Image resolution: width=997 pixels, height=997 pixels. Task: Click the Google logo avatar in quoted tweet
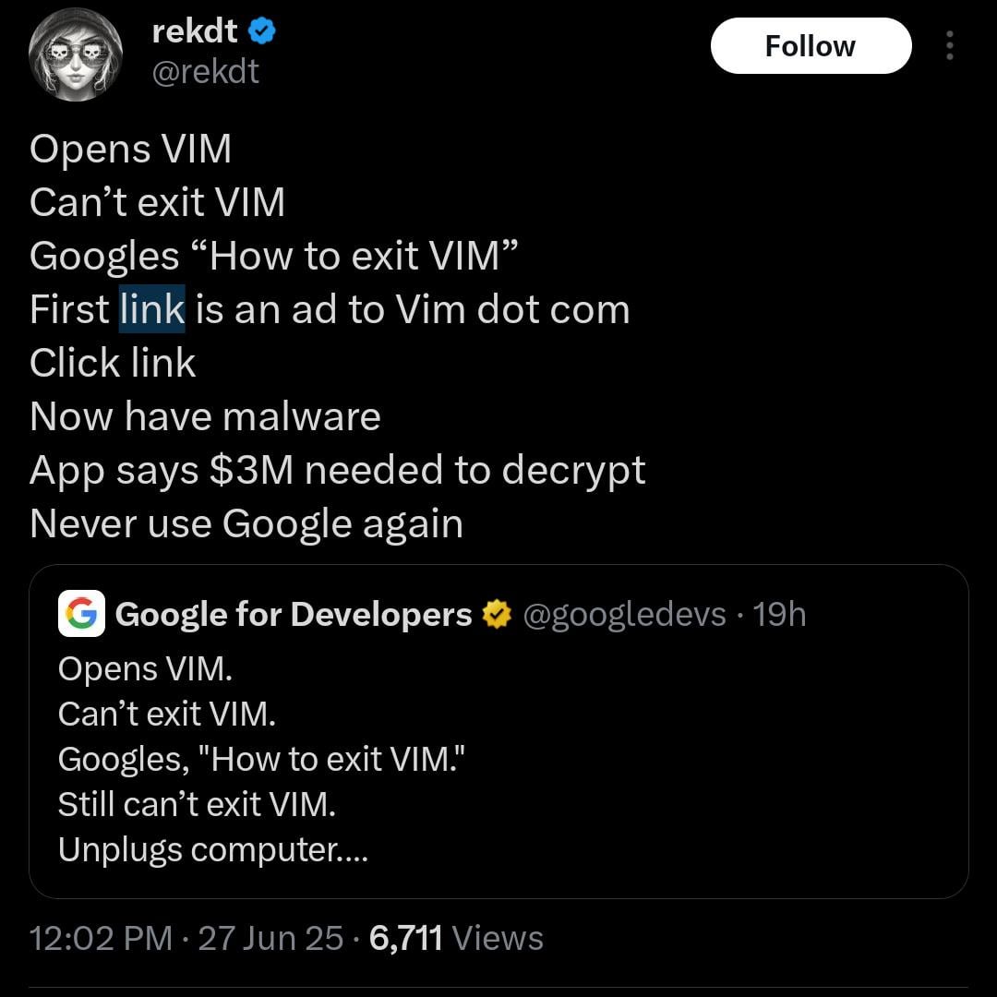click(81, 614)
